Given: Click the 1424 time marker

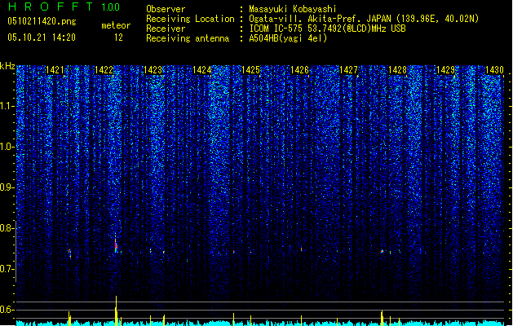Looking at the screenshot, I should 202,70.
